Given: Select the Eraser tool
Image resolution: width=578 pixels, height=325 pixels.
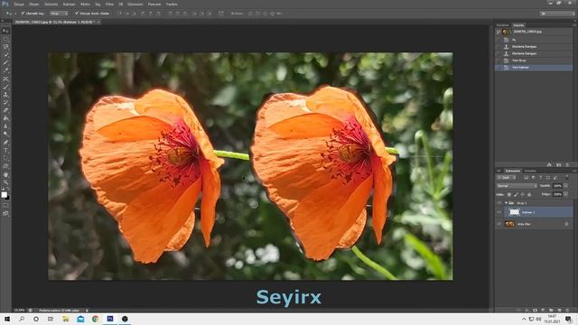Looking at the screenshot, I should pyautogui.click(x=5, y=110).
